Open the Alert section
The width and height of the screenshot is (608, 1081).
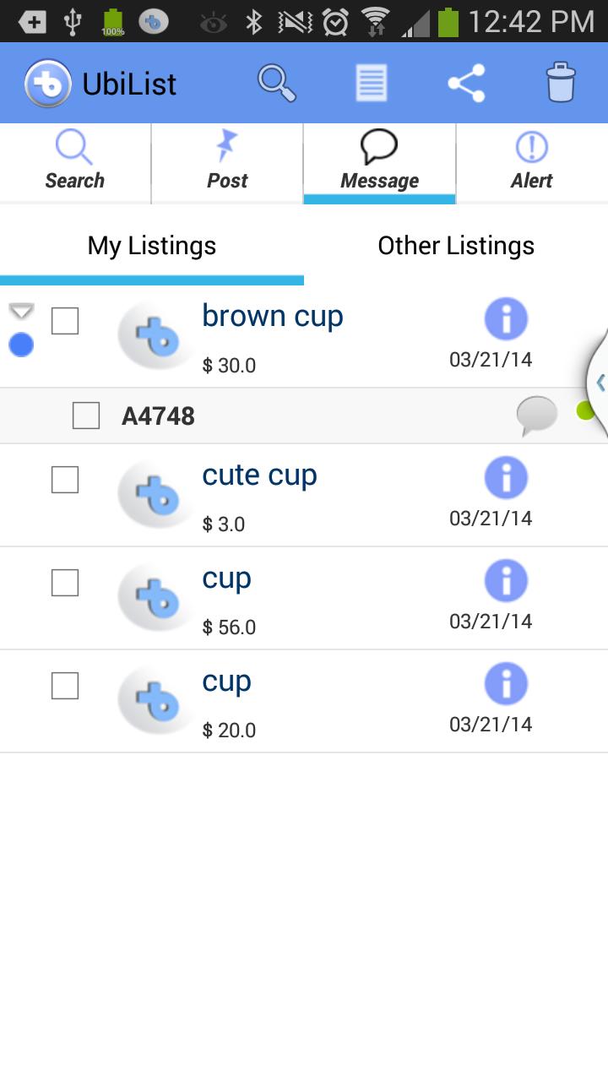coord(532,163)
